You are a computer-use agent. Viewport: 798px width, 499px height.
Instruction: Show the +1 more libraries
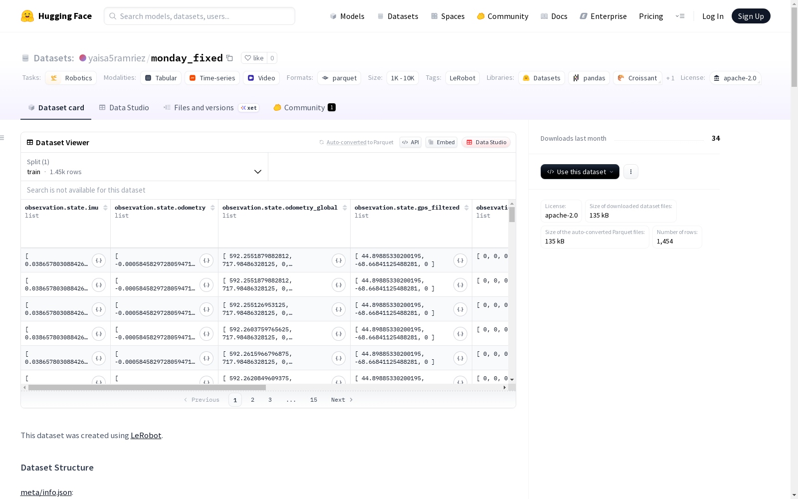click(x=670, y=78)
